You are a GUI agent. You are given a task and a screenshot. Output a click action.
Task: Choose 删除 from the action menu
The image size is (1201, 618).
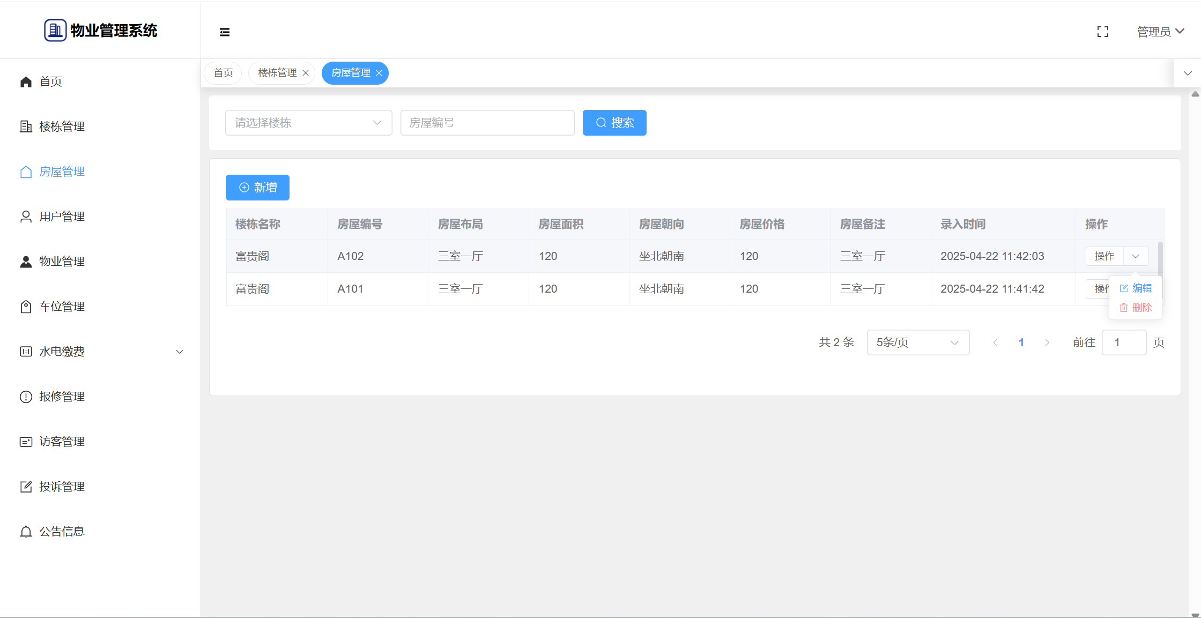[1136, 308]
